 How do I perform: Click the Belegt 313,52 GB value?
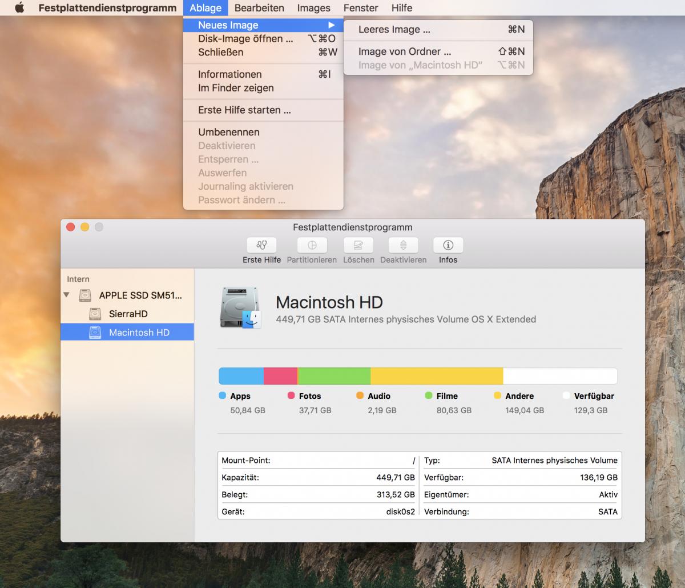pos(396,494)
